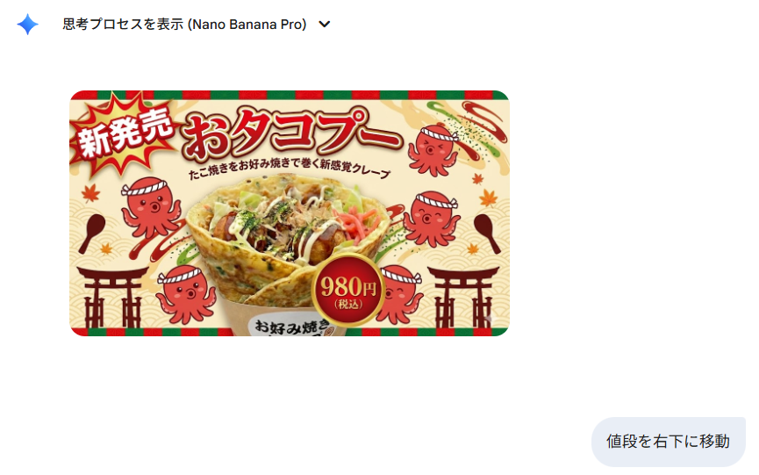This screenshot has height=475, width=759.
Task: Click the 980円 price badge in image
Action: 347,289
